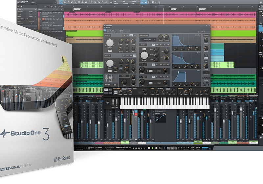Select the Arrow tool in the toolbar

61,2
